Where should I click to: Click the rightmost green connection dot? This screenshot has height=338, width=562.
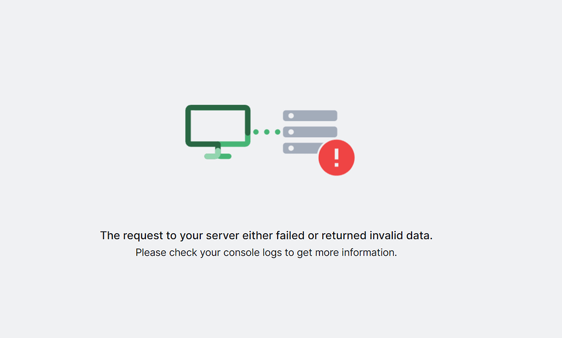tap(278, 132)
